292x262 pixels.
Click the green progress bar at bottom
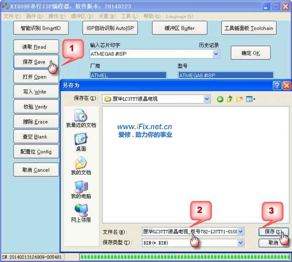click(184, 257)
